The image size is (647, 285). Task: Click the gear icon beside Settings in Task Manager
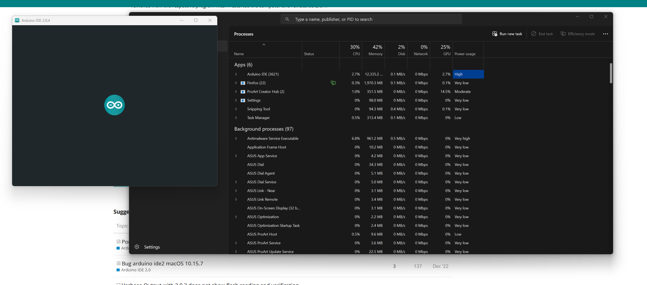pos(137,247)
